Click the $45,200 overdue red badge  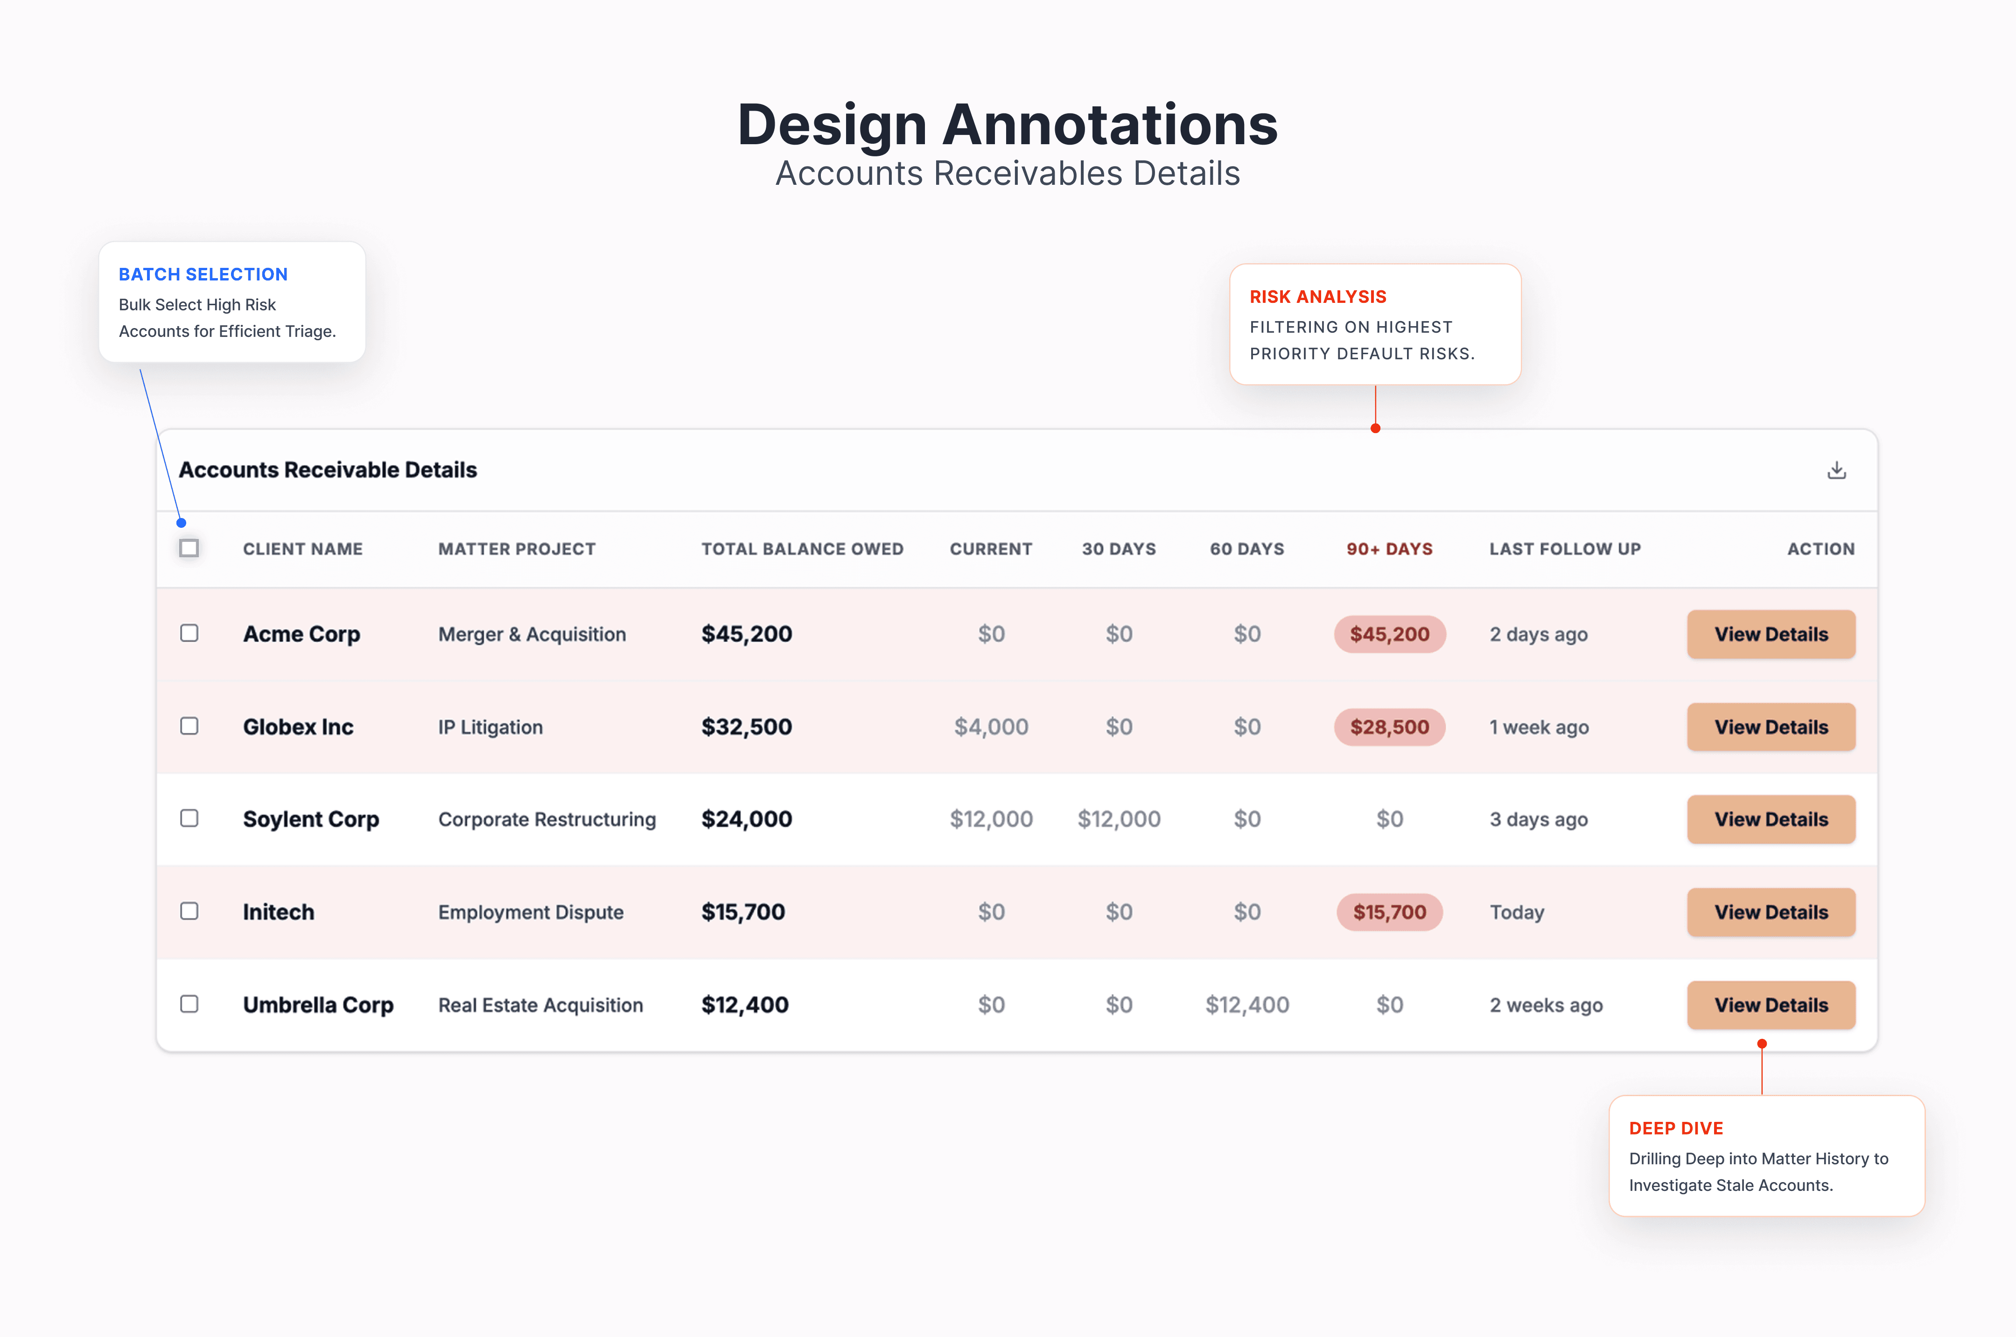[1389, 634]
